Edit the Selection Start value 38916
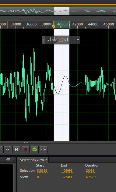Viewport: 116px width, 192px height. [x=42, y=171]
